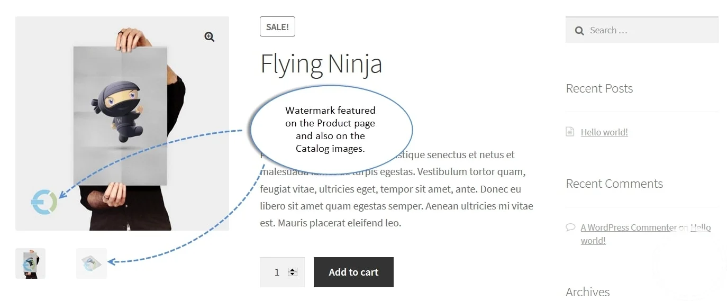Click the magnifier zoom icon on product image

pos(210,37)
